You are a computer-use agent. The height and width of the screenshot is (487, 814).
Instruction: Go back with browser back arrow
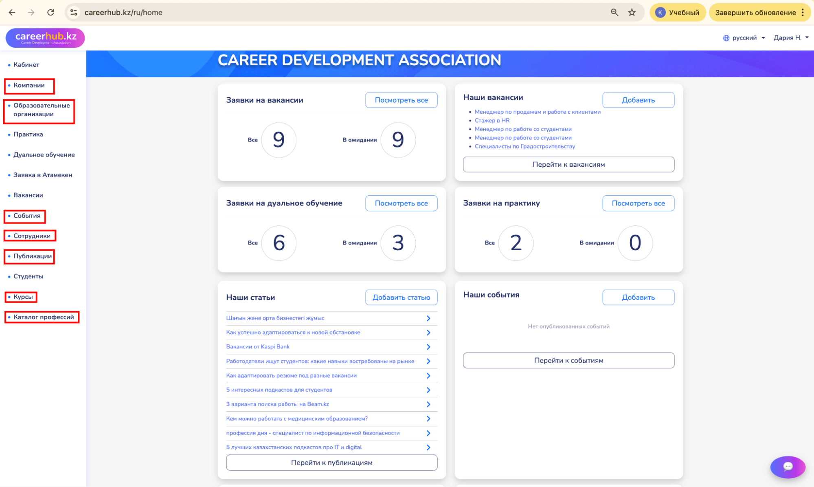click(12, 12)
